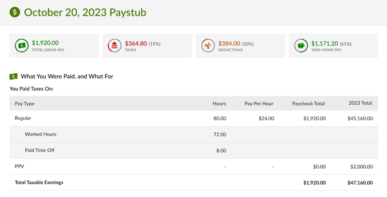This screenshot has height=197, width=387.
Task: Open the Total Gross Pay $1,920.00 card
Action: click(x=54, y=45)
